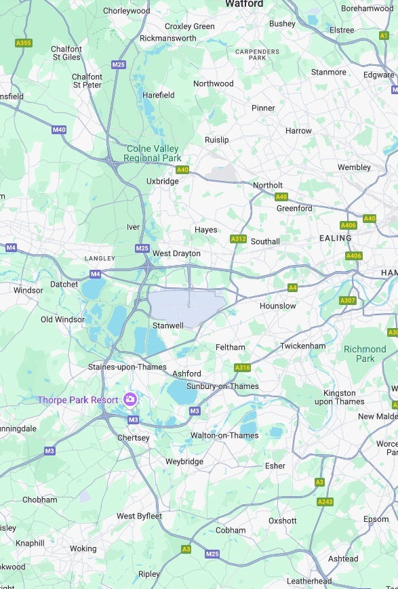398x589 pixels.
Task: Click the Thorpe Park Resort camera pin
Action: point(130,399)
